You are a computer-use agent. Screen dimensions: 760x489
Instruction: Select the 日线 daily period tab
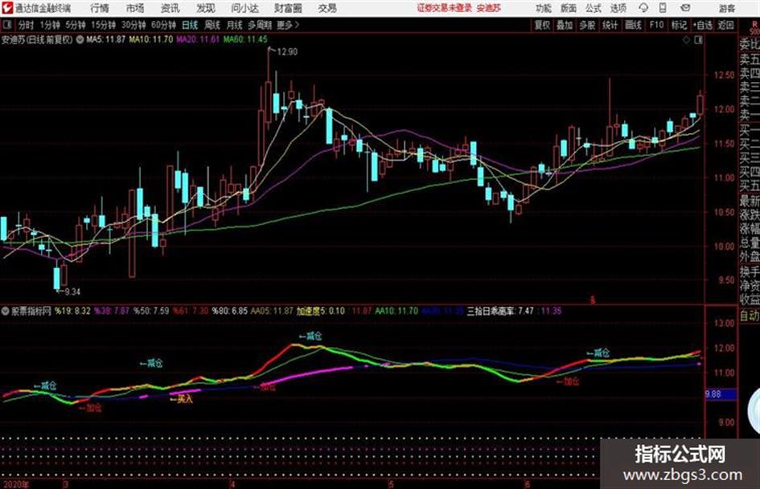(190, 25)
